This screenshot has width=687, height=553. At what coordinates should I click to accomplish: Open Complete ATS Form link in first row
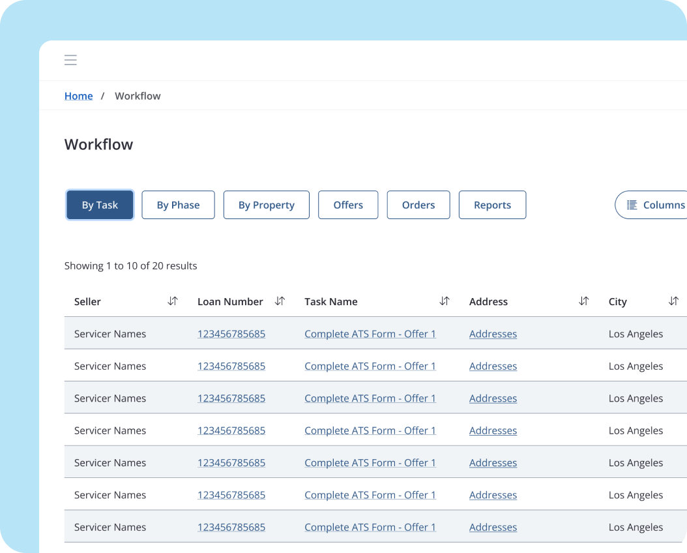pos(370,334)
